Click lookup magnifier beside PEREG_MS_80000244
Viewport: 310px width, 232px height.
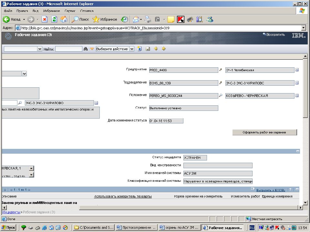point(221,95)
